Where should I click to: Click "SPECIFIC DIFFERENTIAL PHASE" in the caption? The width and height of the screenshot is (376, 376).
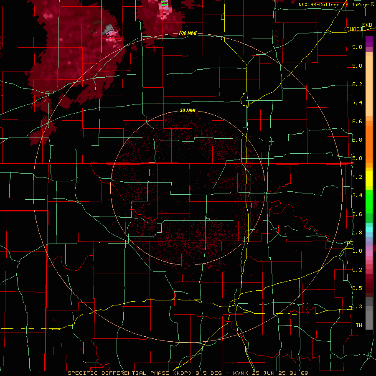point(119,373)
